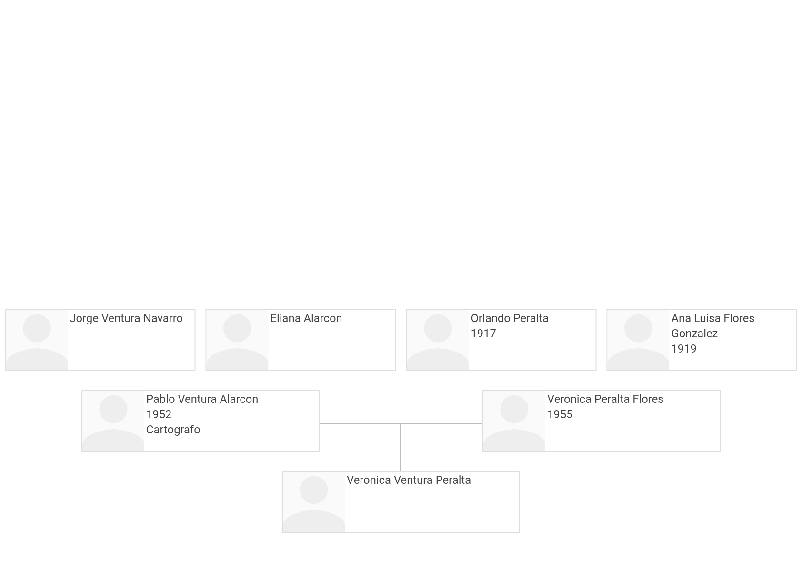802x569 pixels.
Task: Select Veronica Peralta Flores's avatar silhouette
Action: coord(514,421)
